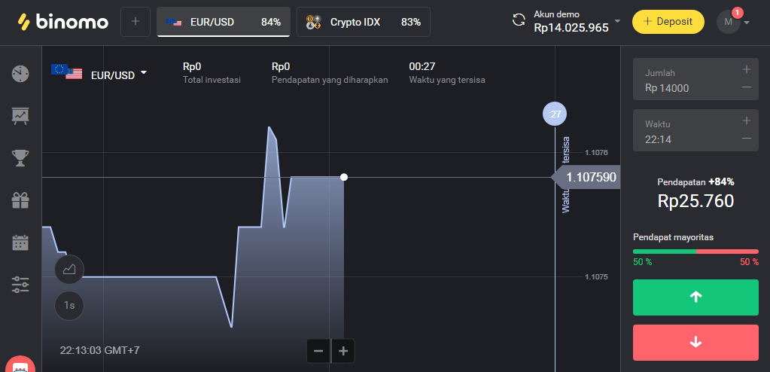770x372 pixels.
Task: Click the Pendapatan +84% label
Action: coord(695,181)
